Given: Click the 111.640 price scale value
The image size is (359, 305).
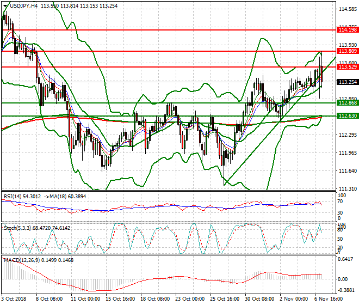Looking at the screenshot, I should click(348, 170).
